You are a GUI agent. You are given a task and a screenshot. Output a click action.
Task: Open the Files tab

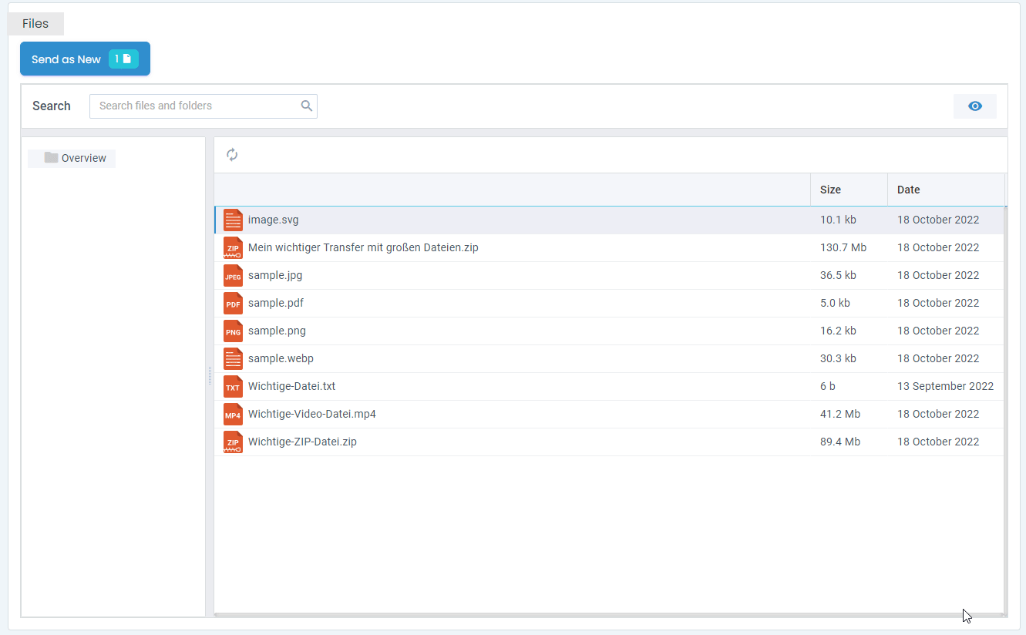pos(35,24)
